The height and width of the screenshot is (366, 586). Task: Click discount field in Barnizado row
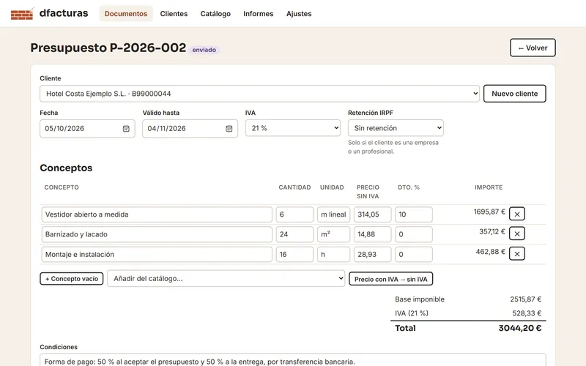(x=414, y=234)
